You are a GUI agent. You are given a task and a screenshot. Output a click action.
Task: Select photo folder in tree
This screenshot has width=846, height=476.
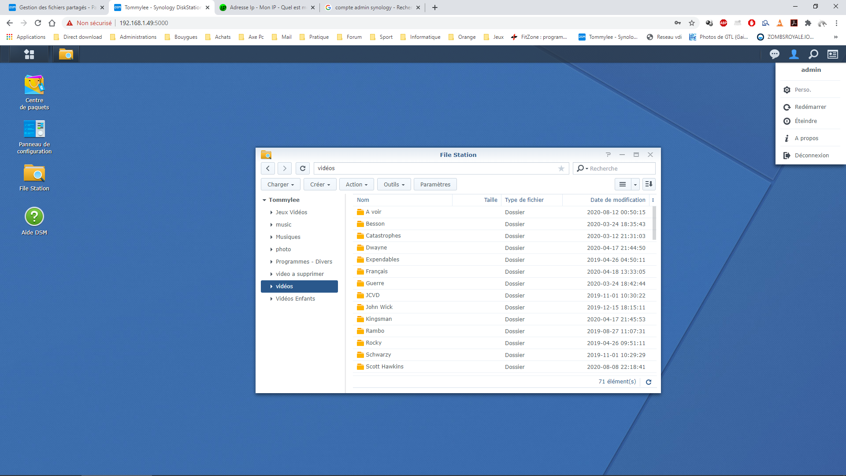pos(300,249)
